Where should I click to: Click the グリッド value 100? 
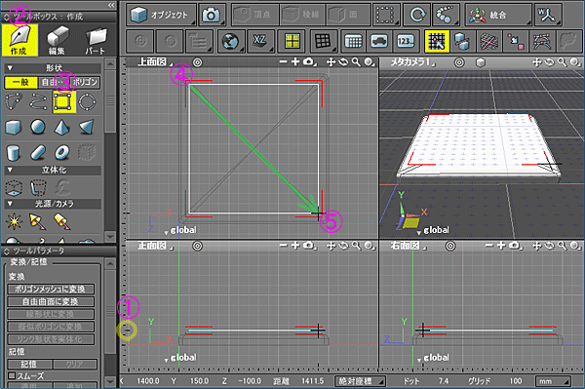[516, 381]
